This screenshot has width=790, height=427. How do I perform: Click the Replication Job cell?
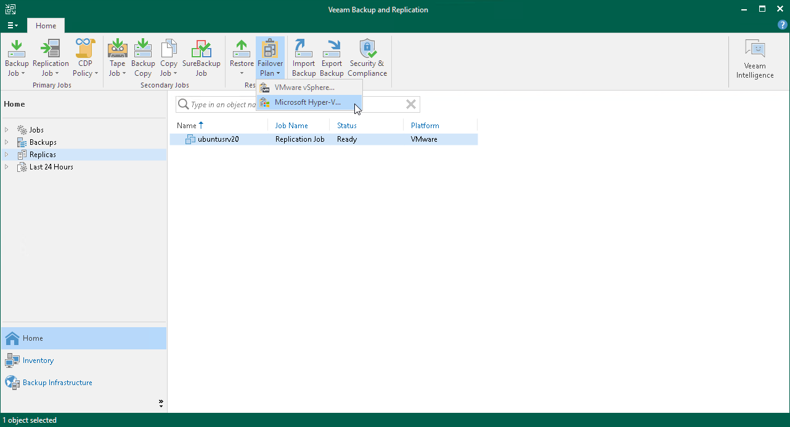click(299, 139)
